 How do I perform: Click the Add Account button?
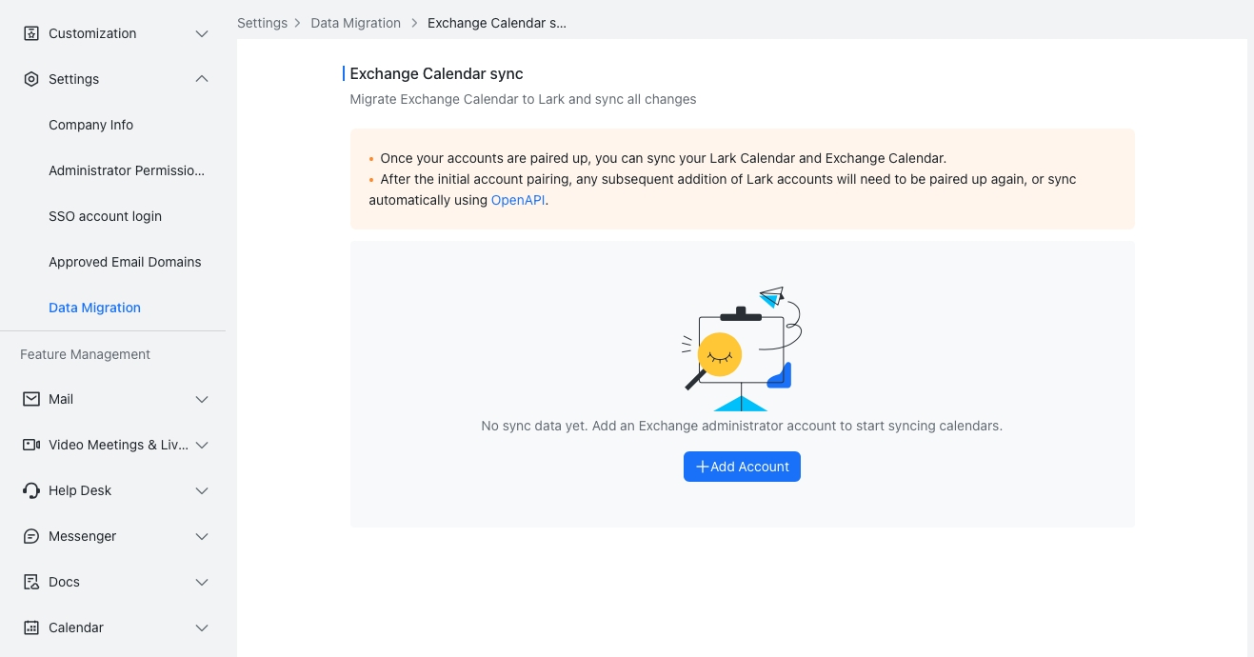point(742,467)
